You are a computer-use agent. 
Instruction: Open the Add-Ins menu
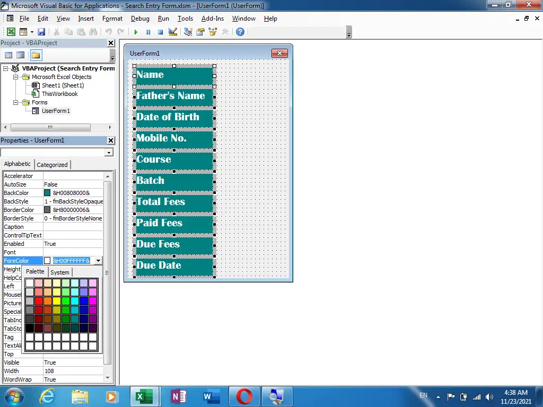pyautogui.click(x=213, y=19)
